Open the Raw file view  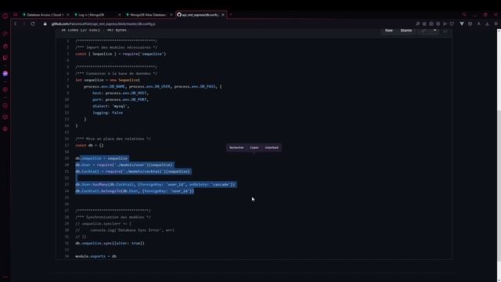(x=388, y=31)
